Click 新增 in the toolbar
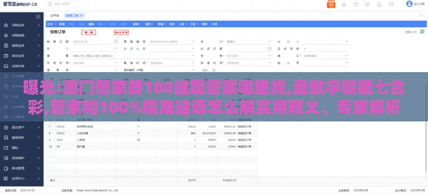The height and width of the screenshot is (194, 428). (62, 24)
